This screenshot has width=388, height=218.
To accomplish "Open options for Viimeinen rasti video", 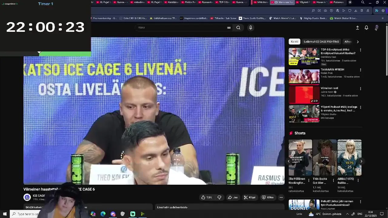I will pyautogui.click(x=360, y=89).
